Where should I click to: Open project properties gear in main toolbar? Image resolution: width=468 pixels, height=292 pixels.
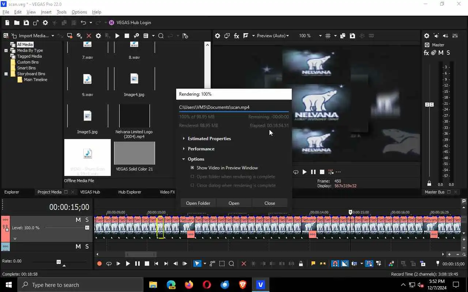(x=45, y=23)
